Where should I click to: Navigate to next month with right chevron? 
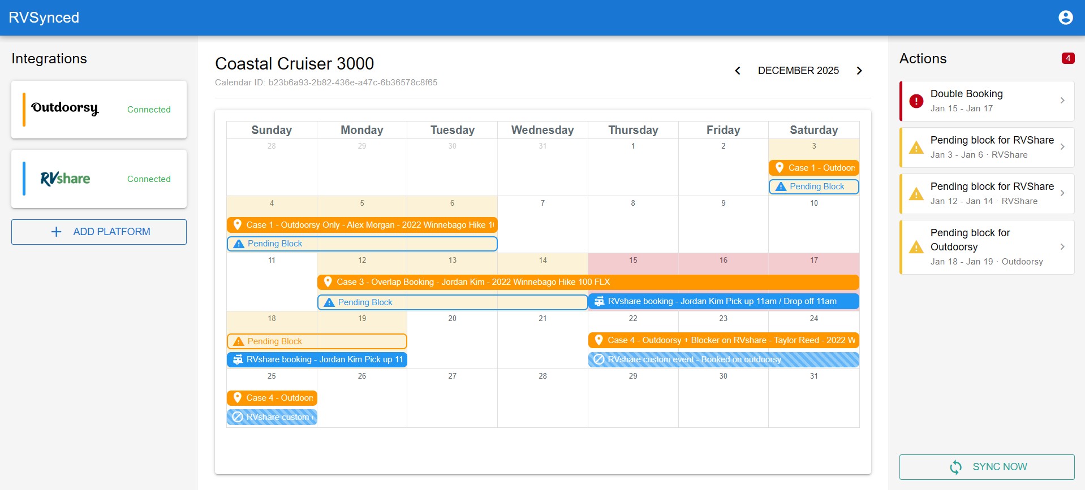(x=859, y=71)
